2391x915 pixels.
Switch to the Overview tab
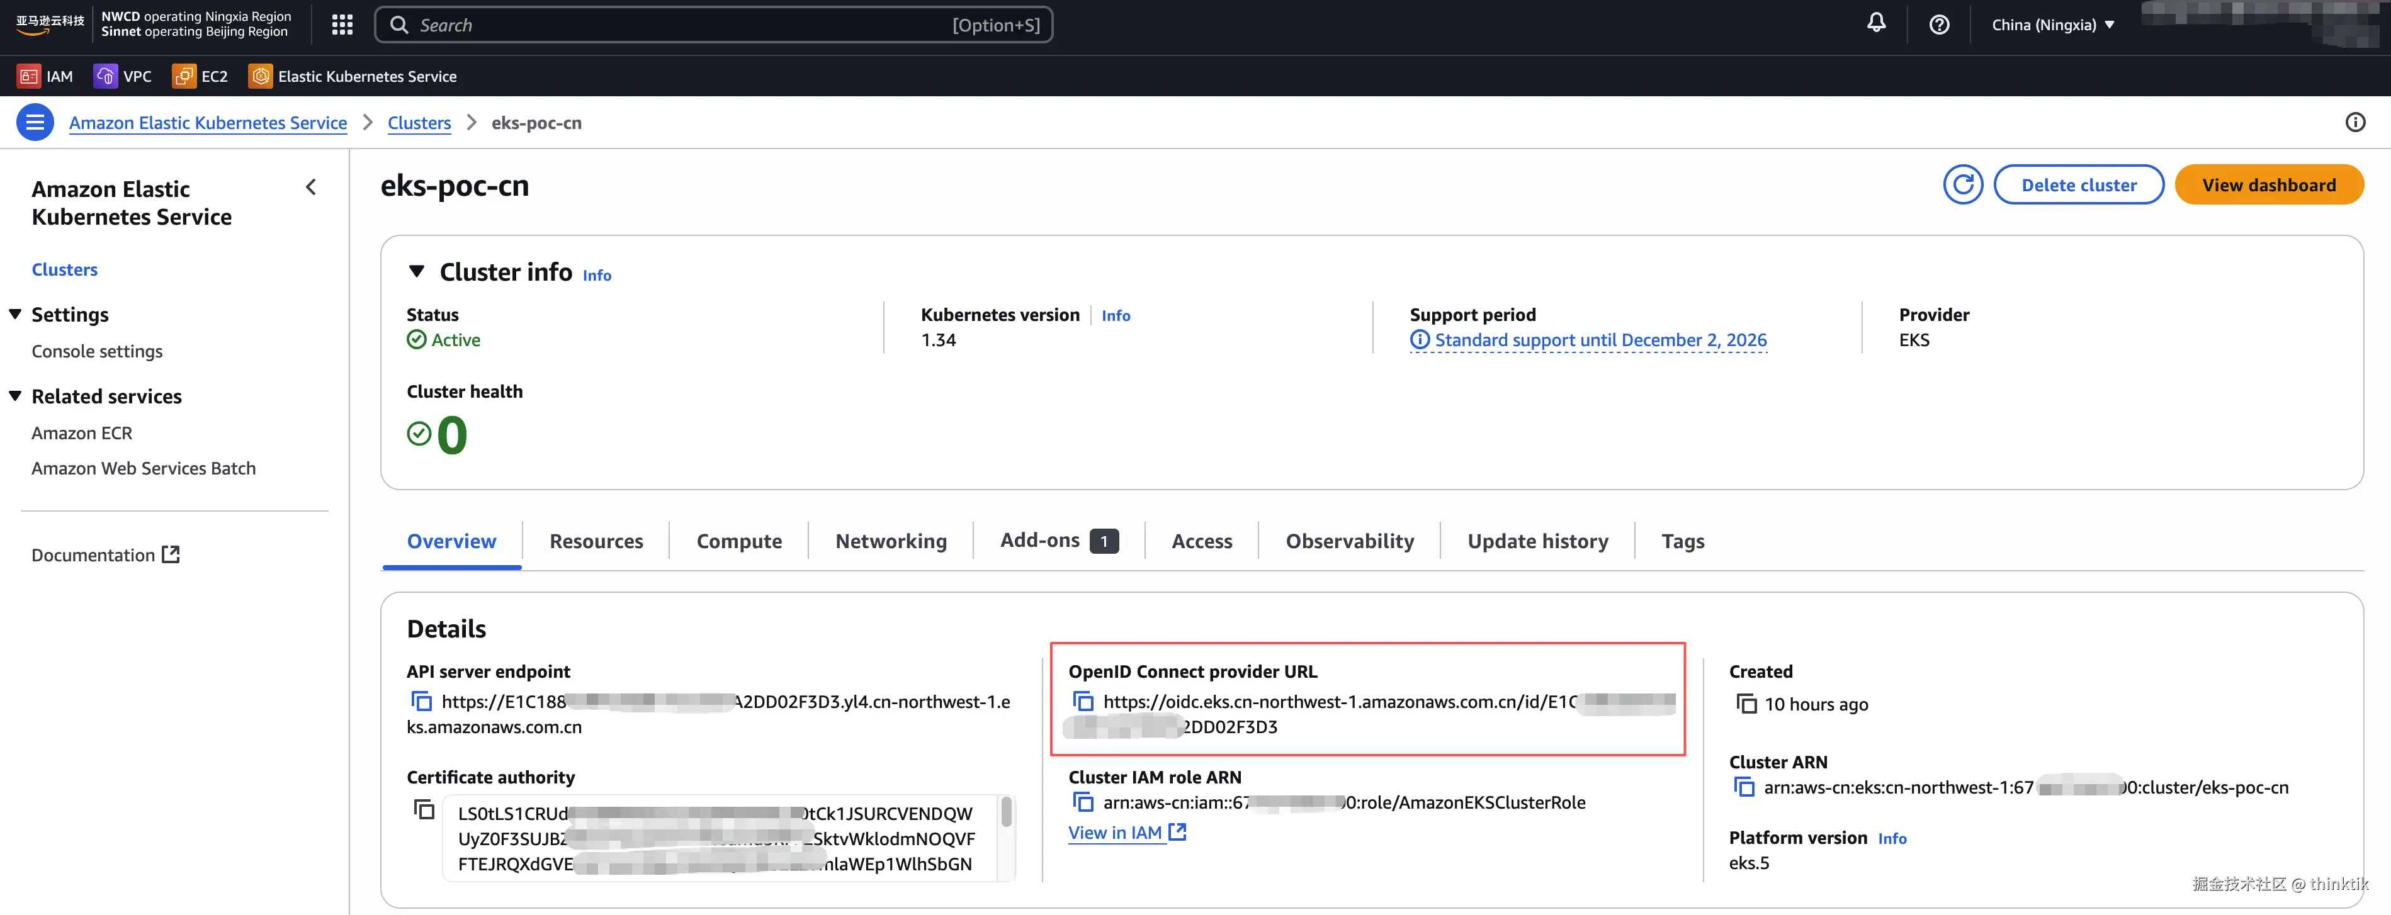(452, 541)
